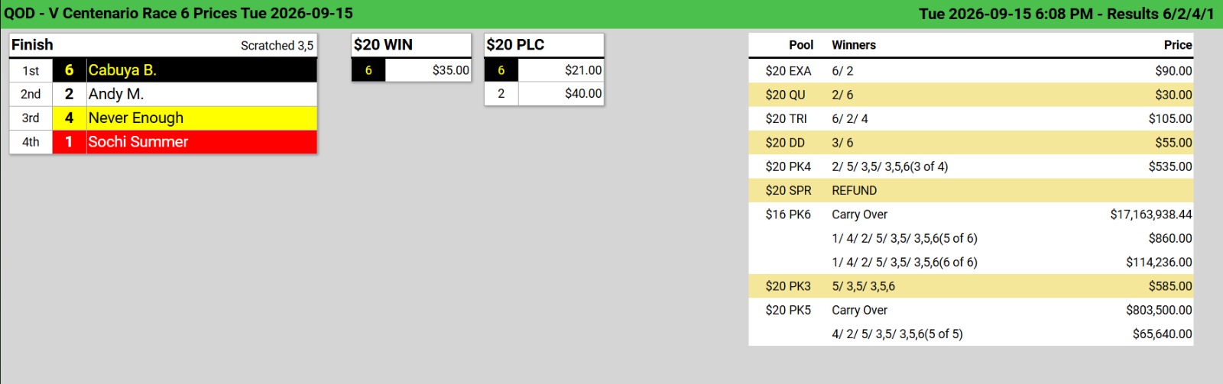
Task: Click the Scratched 3,5 label
Action: pyautogui.click(x=277, y=46)
